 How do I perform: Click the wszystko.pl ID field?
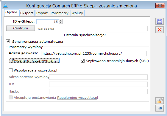point(98,84)
